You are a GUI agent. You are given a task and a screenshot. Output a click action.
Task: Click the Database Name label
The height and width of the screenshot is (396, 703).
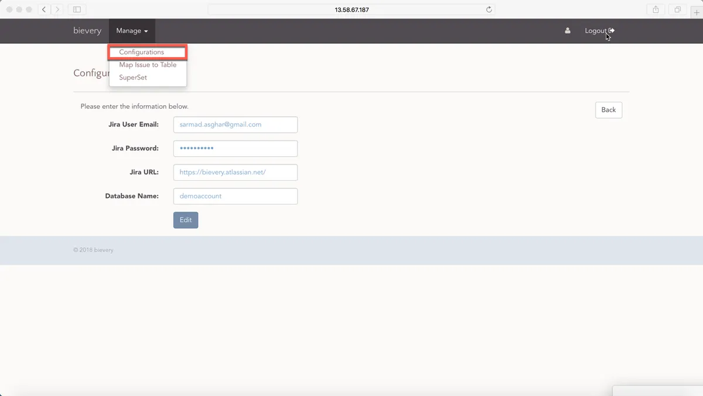(x=132, y=196)
